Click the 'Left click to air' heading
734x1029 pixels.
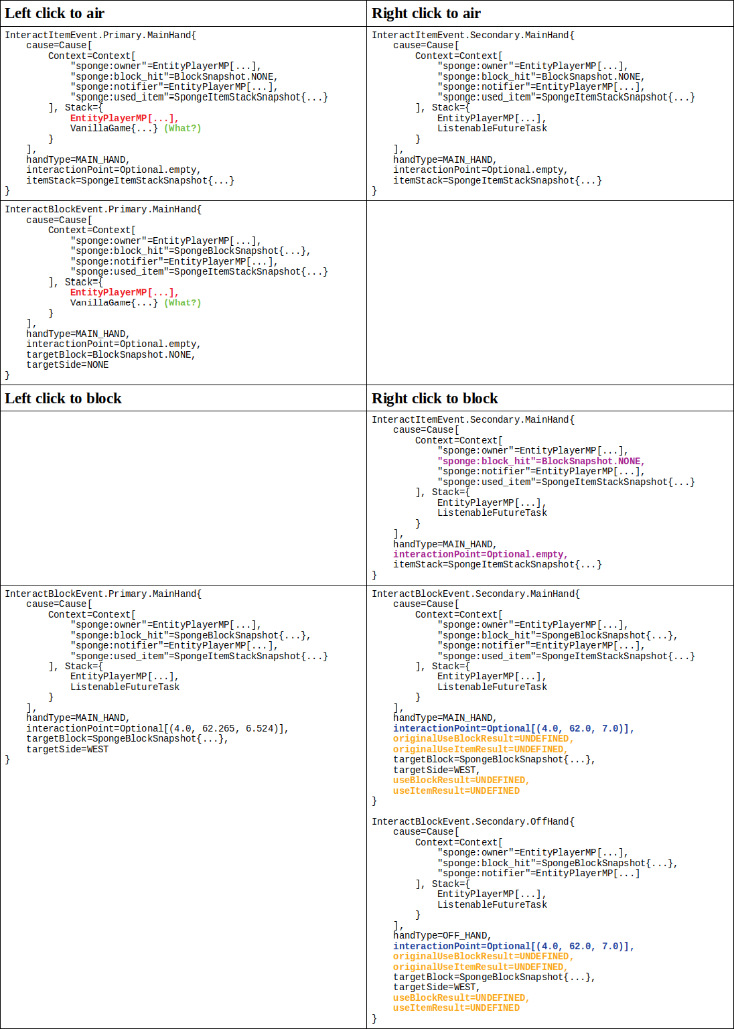point(54,13)
